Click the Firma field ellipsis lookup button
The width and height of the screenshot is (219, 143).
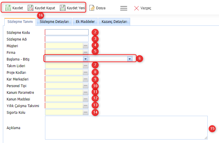click(x=86, y=52)
